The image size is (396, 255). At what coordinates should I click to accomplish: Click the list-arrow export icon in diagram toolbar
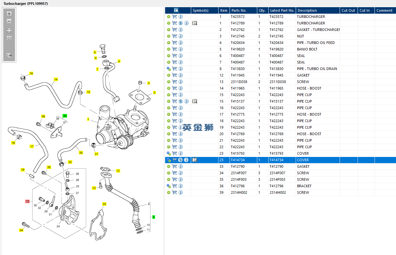tap(9, 55)
